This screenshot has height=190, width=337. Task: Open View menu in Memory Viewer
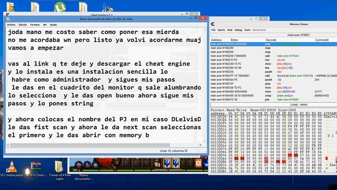[230, 30]
